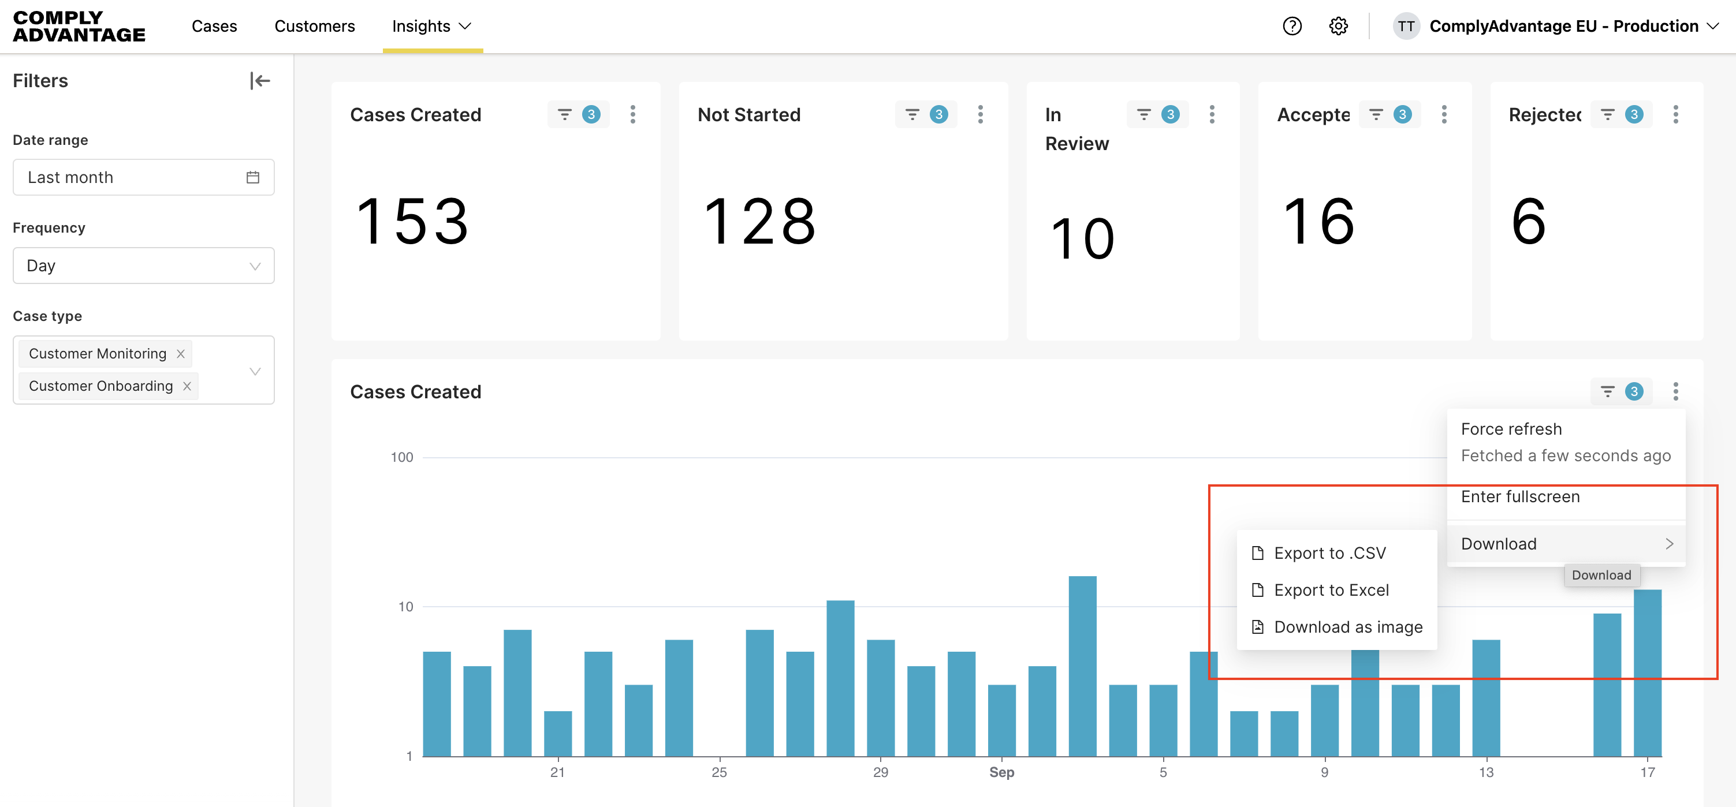The width and height of the screenshot is (1736, 807).
Task: Click the chart's filter count badge
Action: click(x=1634, y=391)
